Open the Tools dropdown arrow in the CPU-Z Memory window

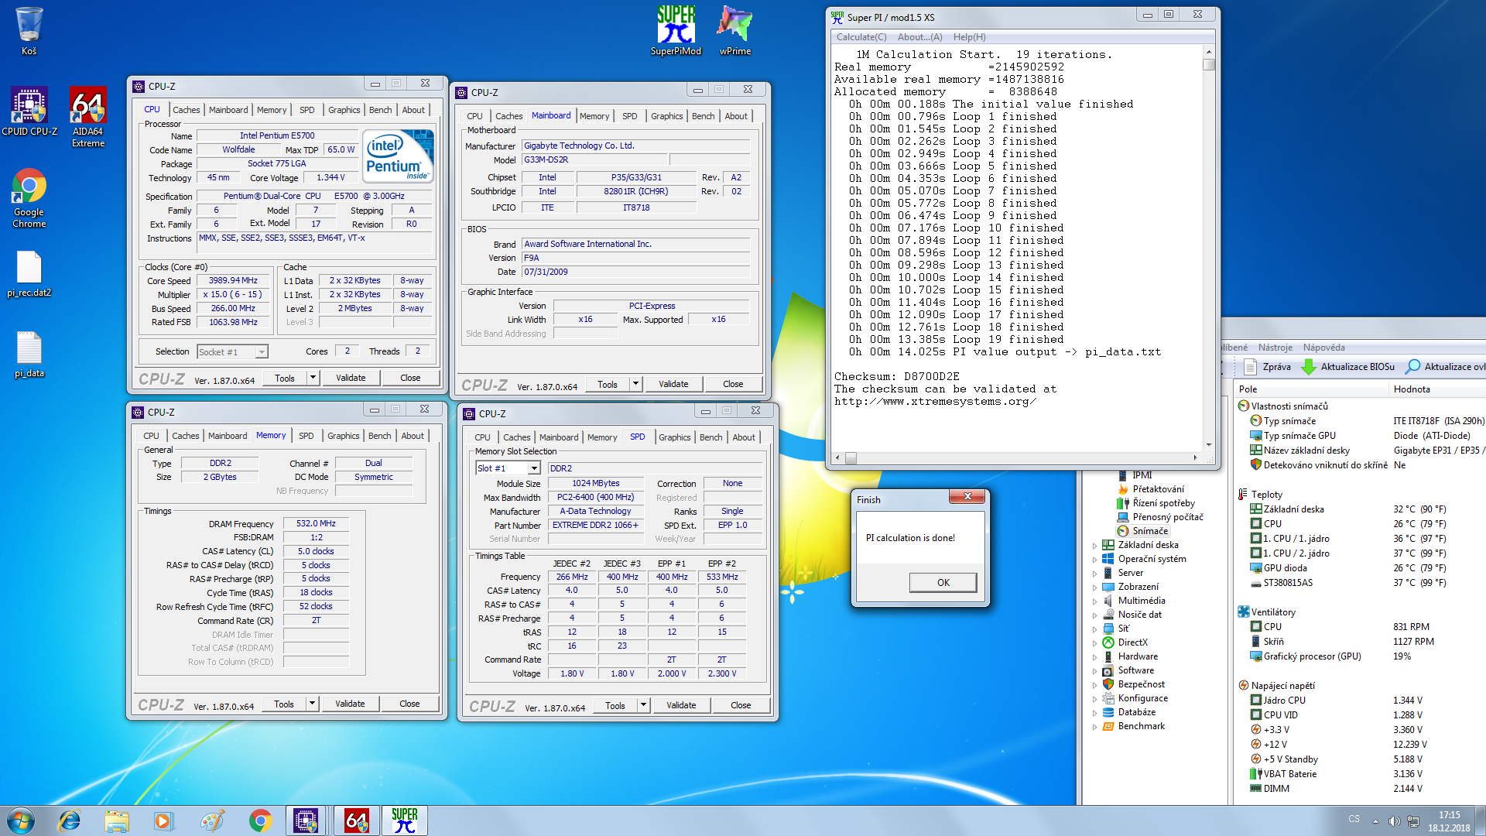[312, 704]
